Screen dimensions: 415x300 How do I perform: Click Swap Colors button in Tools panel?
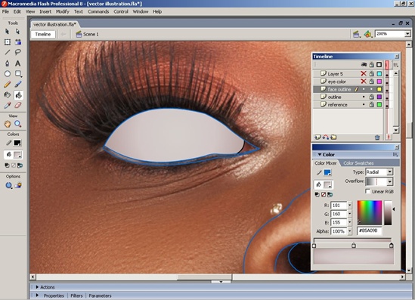coord(20,165)
